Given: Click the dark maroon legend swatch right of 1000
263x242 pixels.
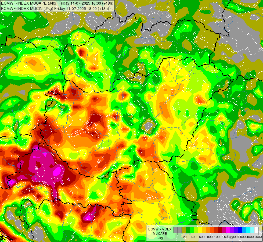Looking at the screenshot, I should 220,230.
